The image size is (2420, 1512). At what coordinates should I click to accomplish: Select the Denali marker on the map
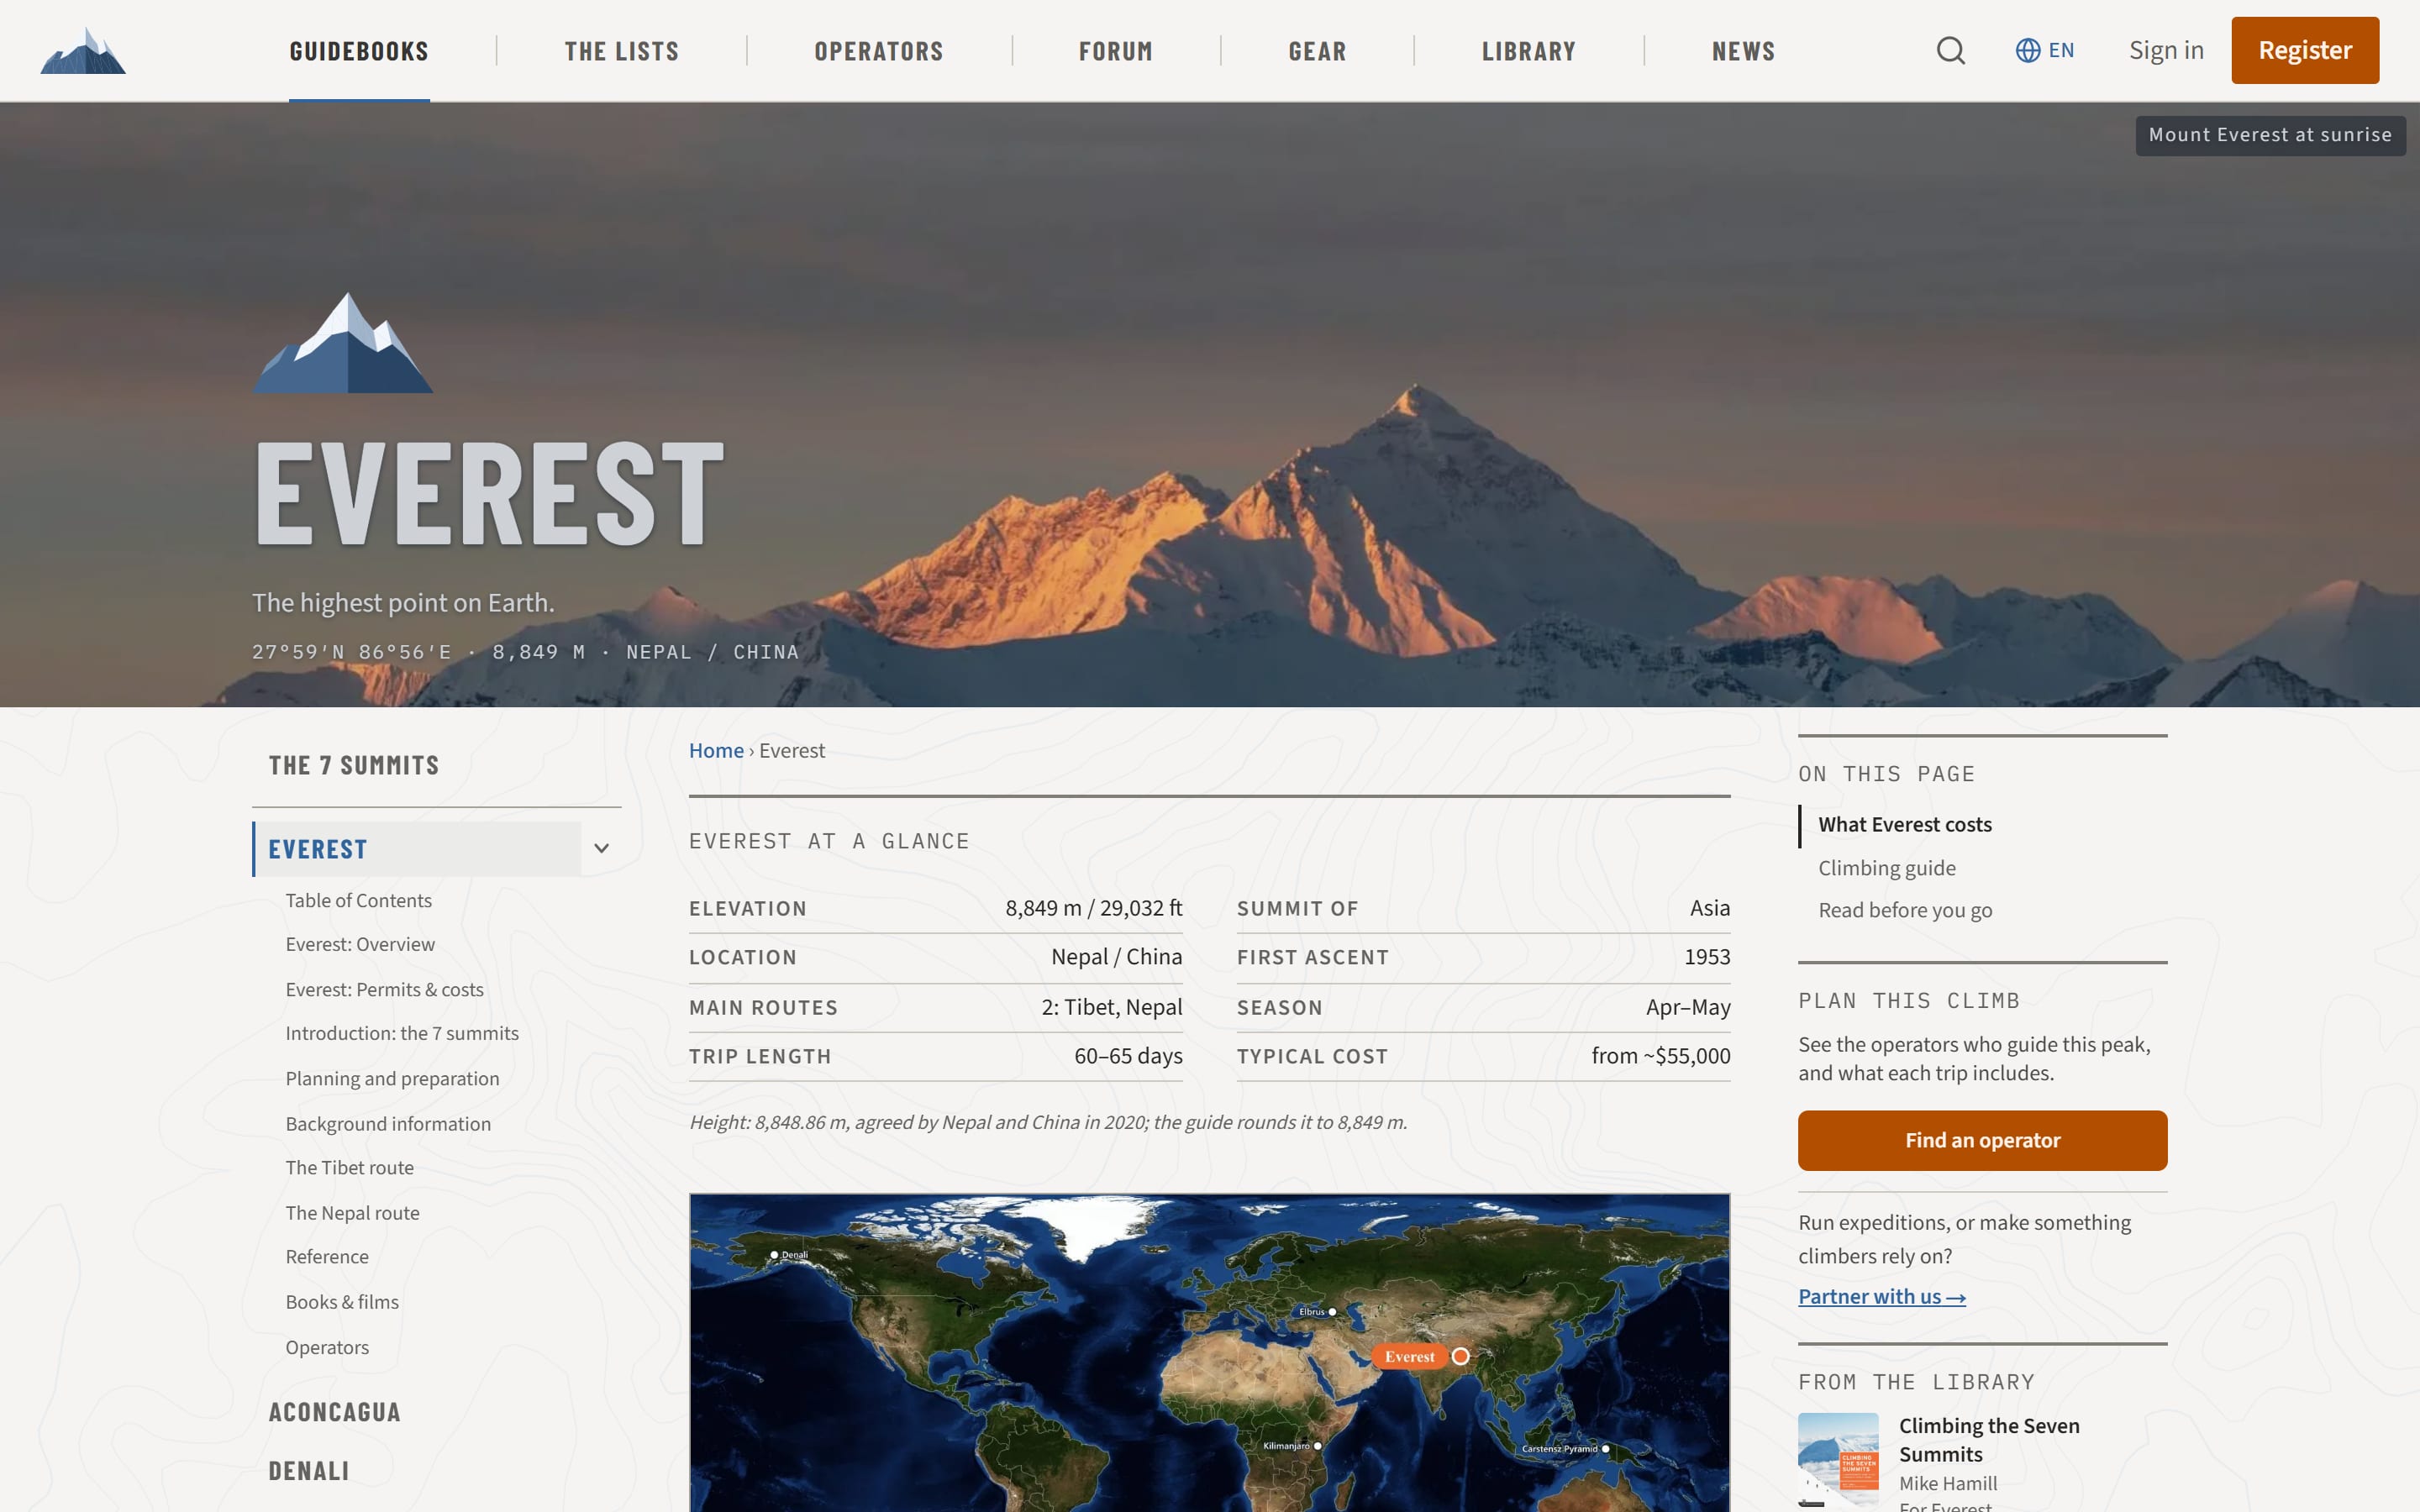[774, 1254]
